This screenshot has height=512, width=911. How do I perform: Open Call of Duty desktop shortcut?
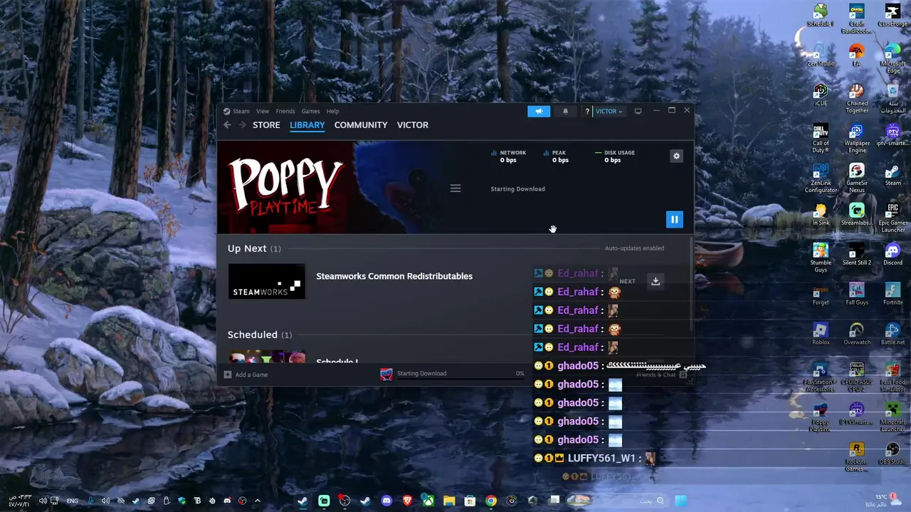(821, 138)
